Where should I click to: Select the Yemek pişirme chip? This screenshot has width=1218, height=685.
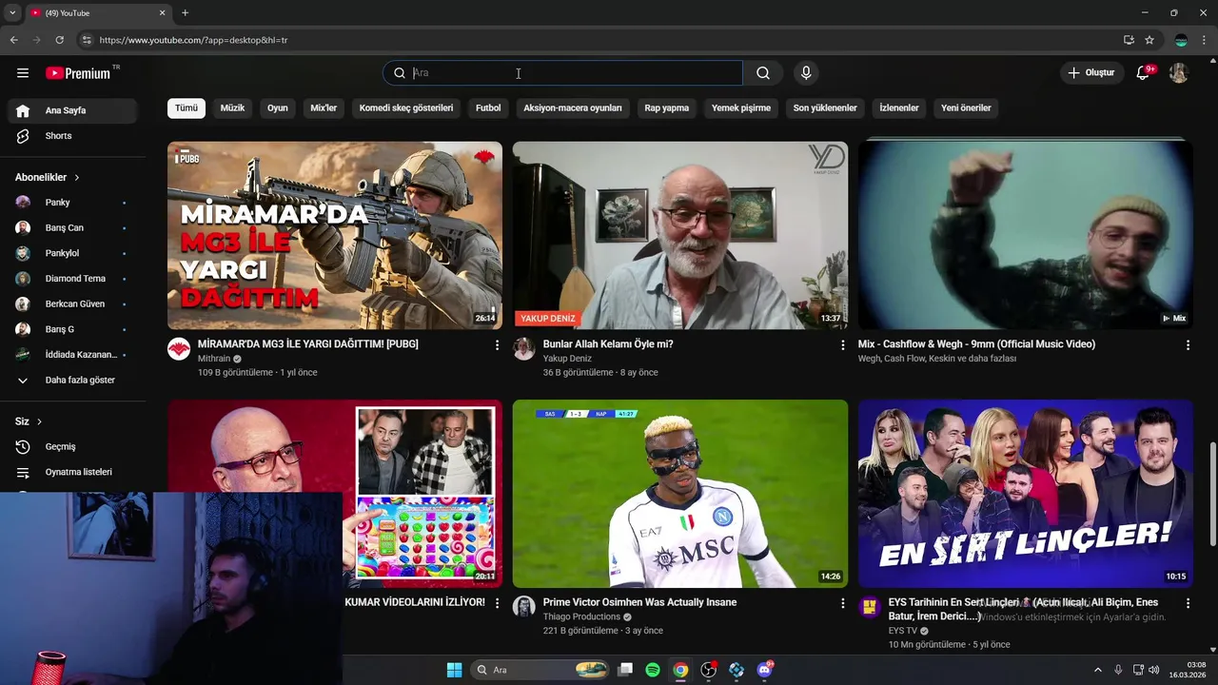point(741,108)
